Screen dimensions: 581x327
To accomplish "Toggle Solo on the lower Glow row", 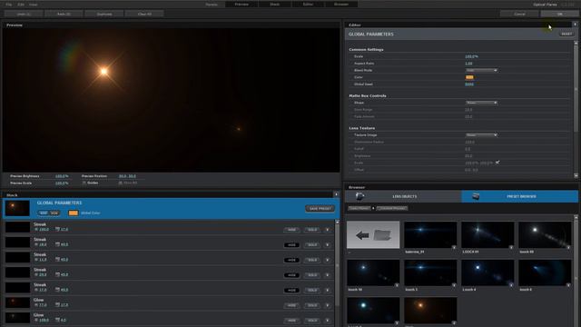I will pyautogui.click(x=312, y=321).
